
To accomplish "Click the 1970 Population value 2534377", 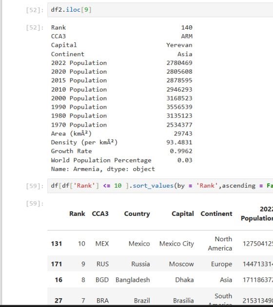I will [179, 125].
